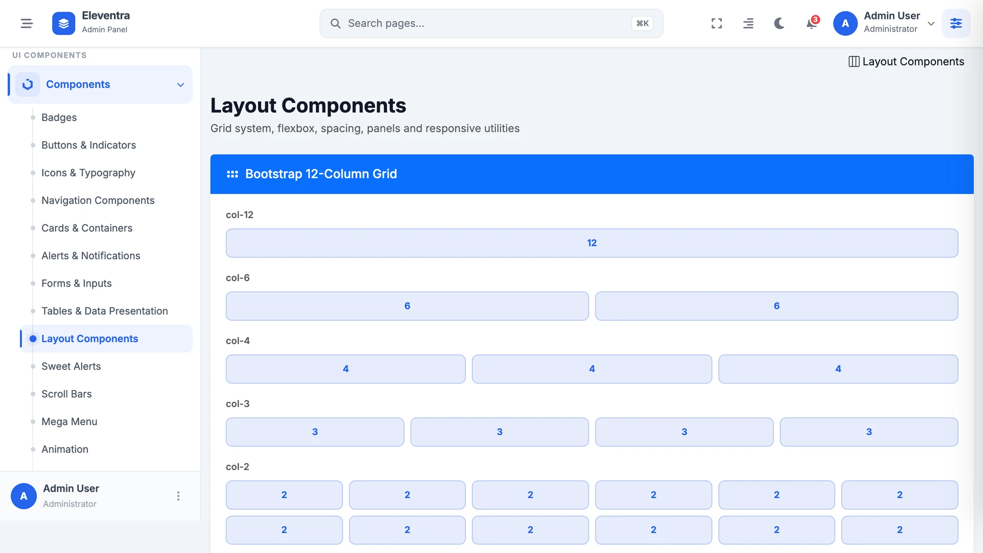The height and width of the screenshot is (553, 983).
Task: Open the sidebar user three-dot menu
Action: coord(178,496)
